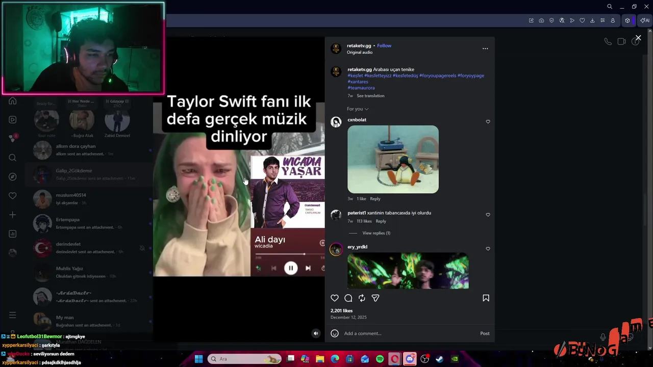The image size is (653, 367).
Task: Open derindevlet conversation
Action: coord(89,248)
